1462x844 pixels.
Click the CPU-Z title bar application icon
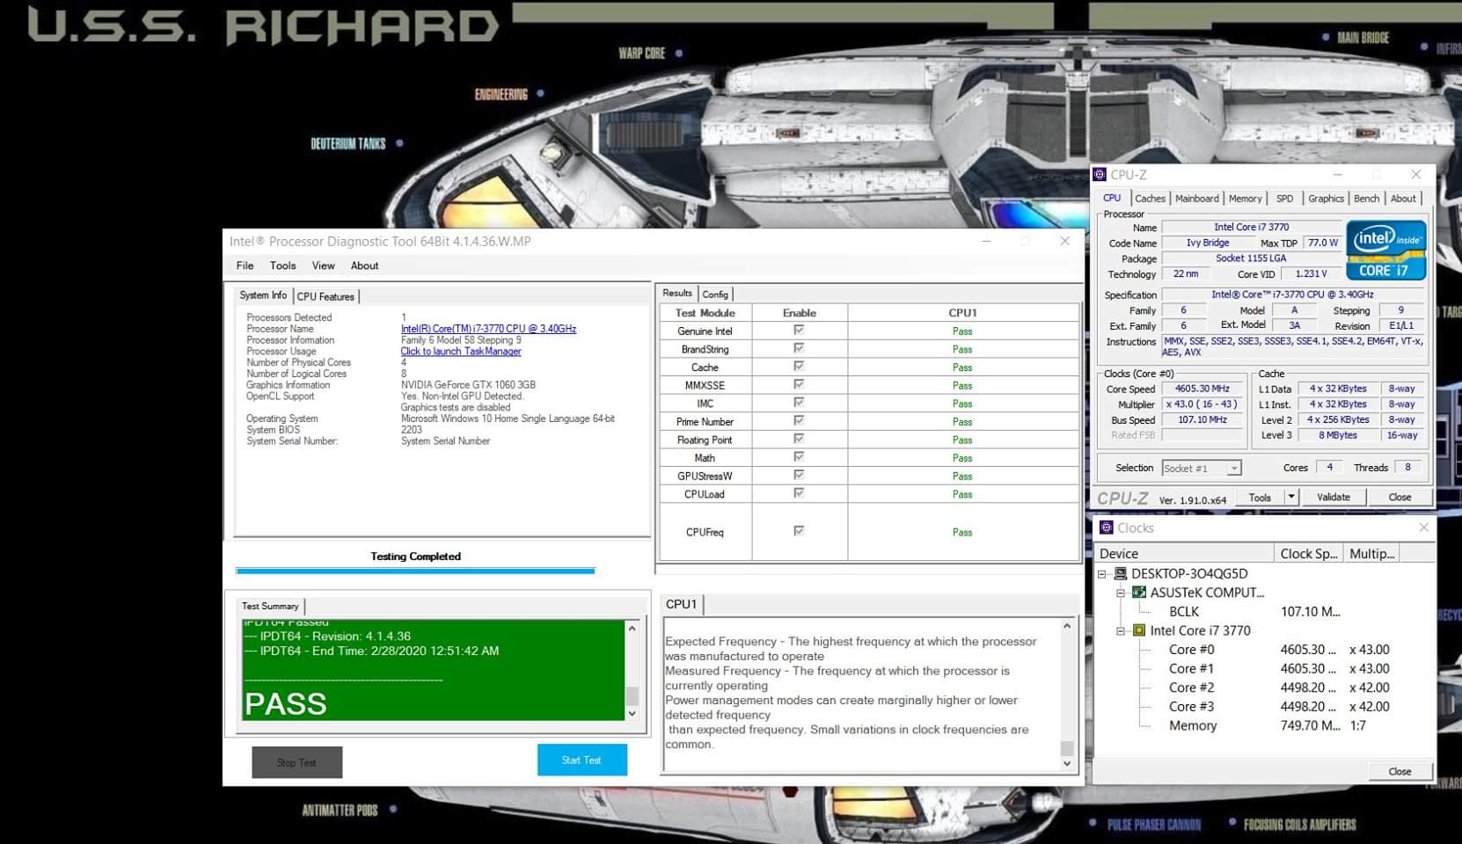(1103, 174)
